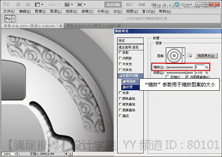The height and width of the screenshot is (157, 222).
Task: Click the concentric circles pattern thumbnail
Action: click(x=174, y=56)
